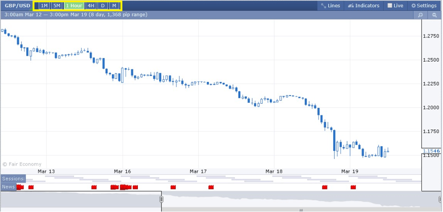Open the news folder under Mar 19
443x212 pixels.
click(x=353, y=187)
